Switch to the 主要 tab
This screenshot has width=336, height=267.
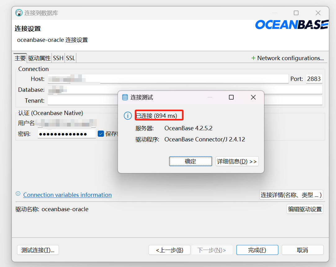click(x=20, y=58)
